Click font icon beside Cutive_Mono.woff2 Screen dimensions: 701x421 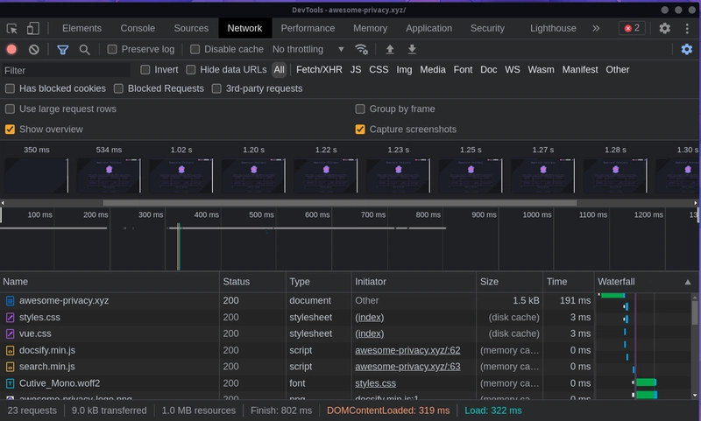10,383
